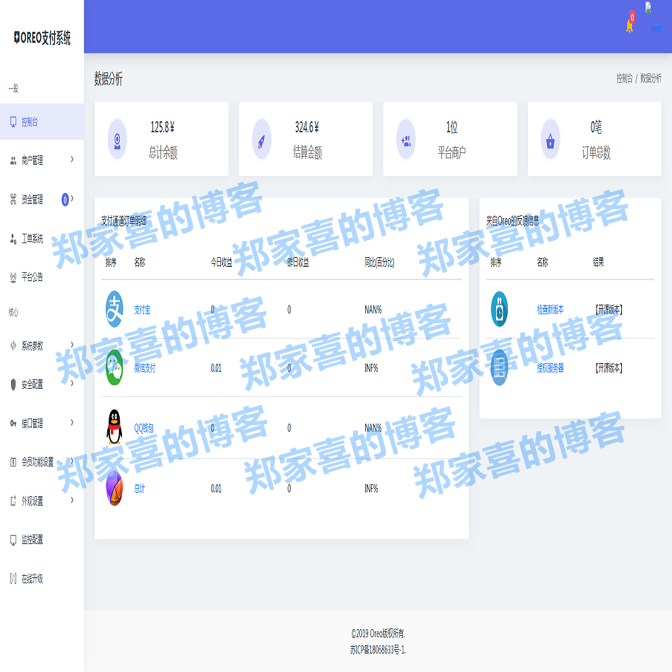This screenshot has width=672, height=672.
Task: Click the 数据分析 breadcrumb item
Action: [651, 77]
